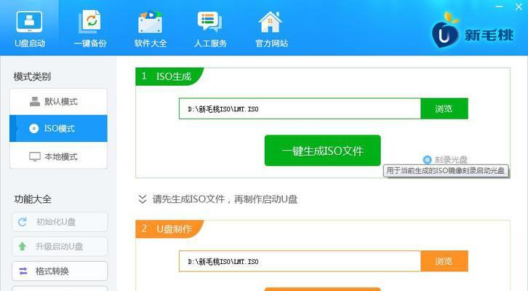The image size is (528, 291).
Task: Expand the 请先生成ISO文件 chevron
Action: pos(143,199)
